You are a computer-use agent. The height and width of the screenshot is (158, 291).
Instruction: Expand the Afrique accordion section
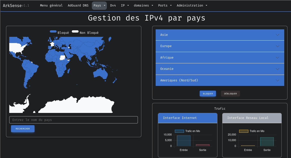click(220, 58)
